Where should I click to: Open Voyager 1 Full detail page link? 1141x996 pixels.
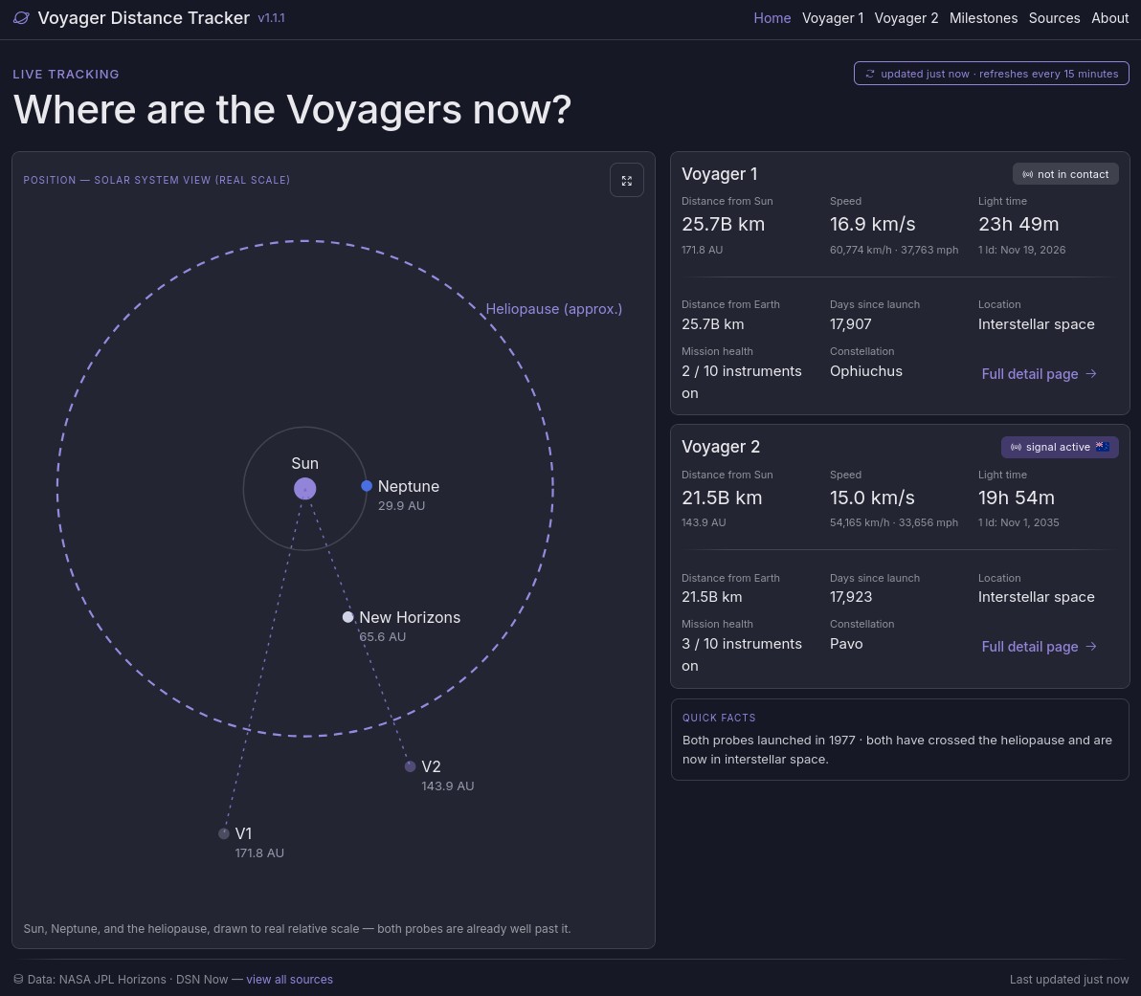(1039, 374)
